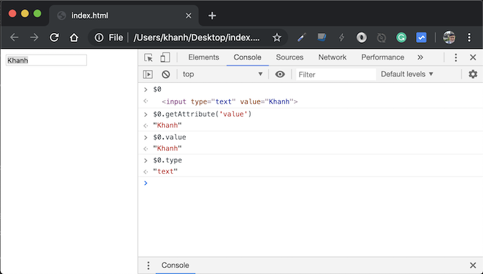
Task: Open the Grammarly extension
Action: point(401,37)
